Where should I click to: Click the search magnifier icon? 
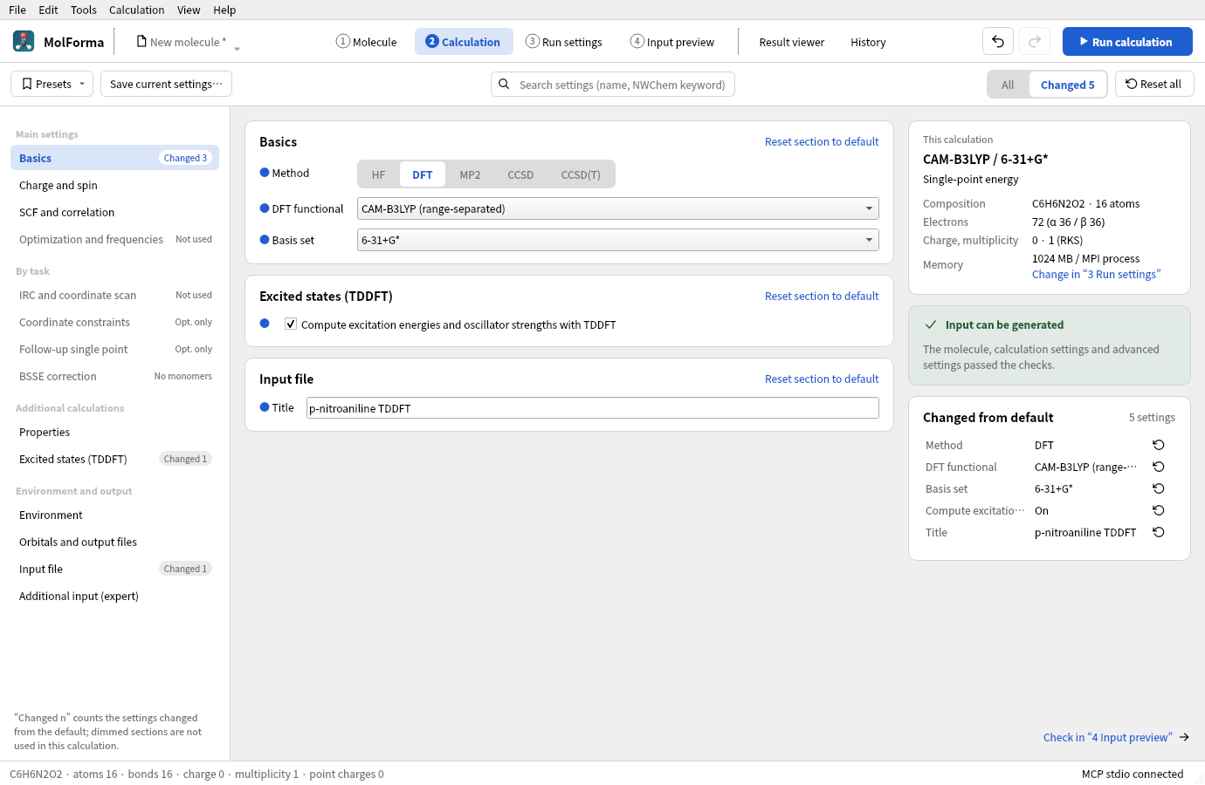point(504,85)
